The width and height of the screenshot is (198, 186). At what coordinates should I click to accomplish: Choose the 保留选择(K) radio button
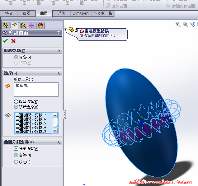click(16, 101)
